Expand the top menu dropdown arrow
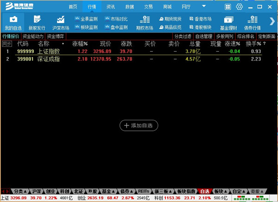The image size is (278, 202). click(204, 6)
